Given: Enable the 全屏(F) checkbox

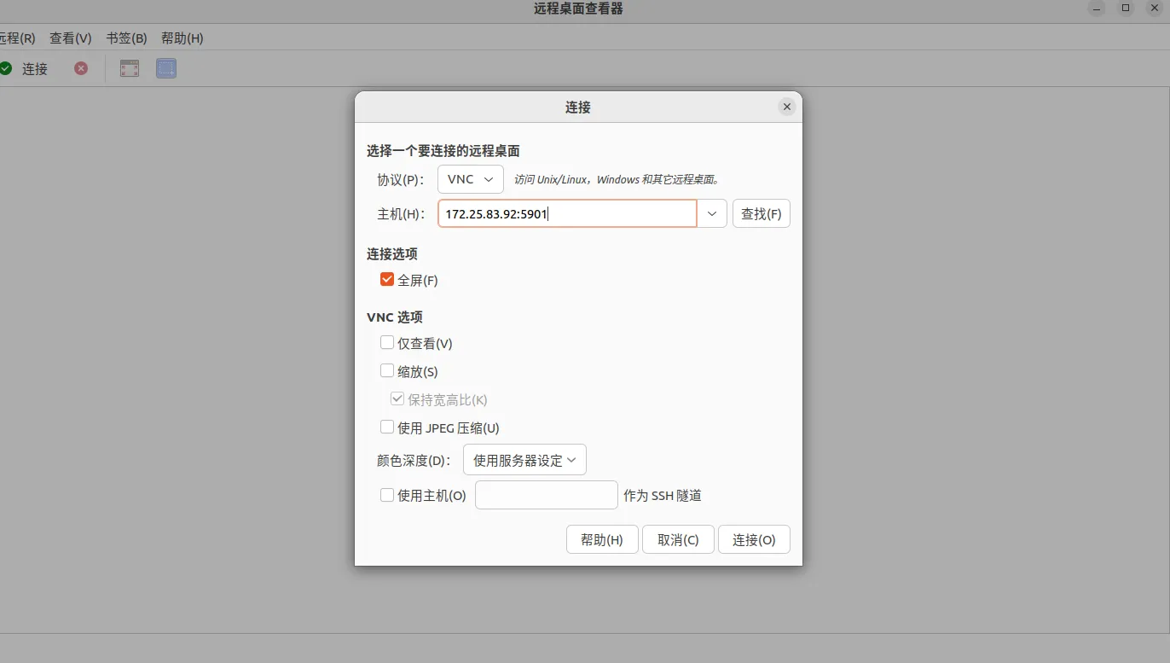Looking at the screenshot, I should [386, 279].
